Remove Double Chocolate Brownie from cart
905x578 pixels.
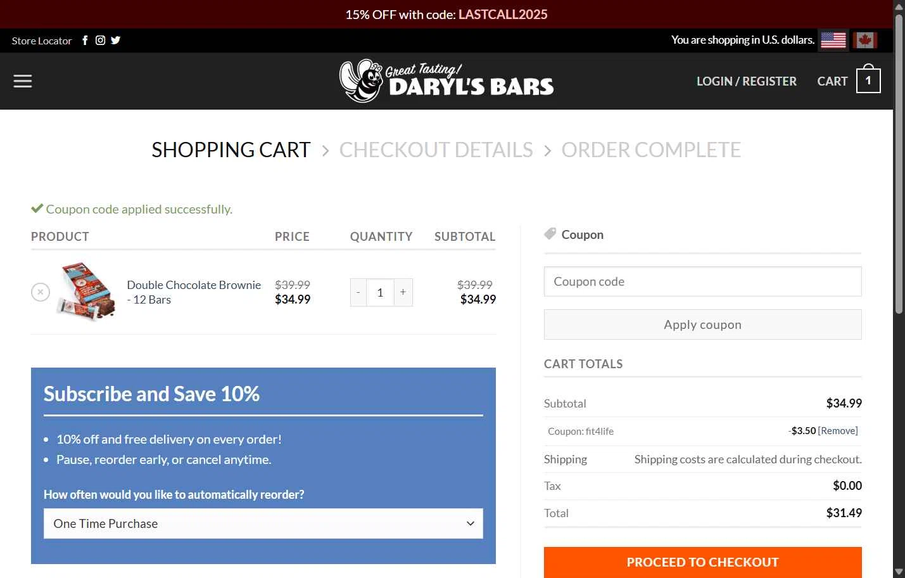(x=41, y=292)
